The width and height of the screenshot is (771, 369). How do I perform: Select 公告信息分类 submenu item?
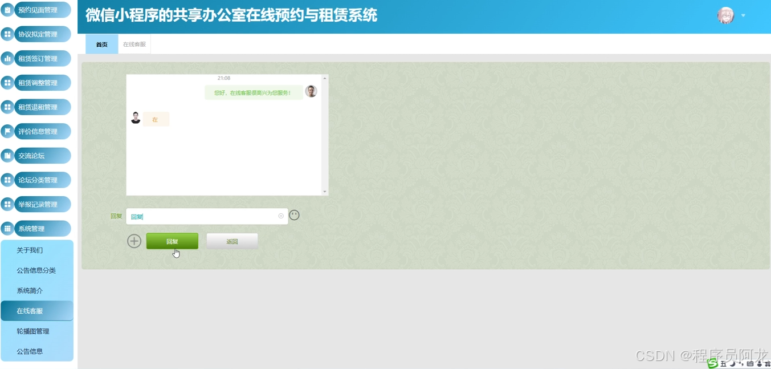tap(37, 270)
